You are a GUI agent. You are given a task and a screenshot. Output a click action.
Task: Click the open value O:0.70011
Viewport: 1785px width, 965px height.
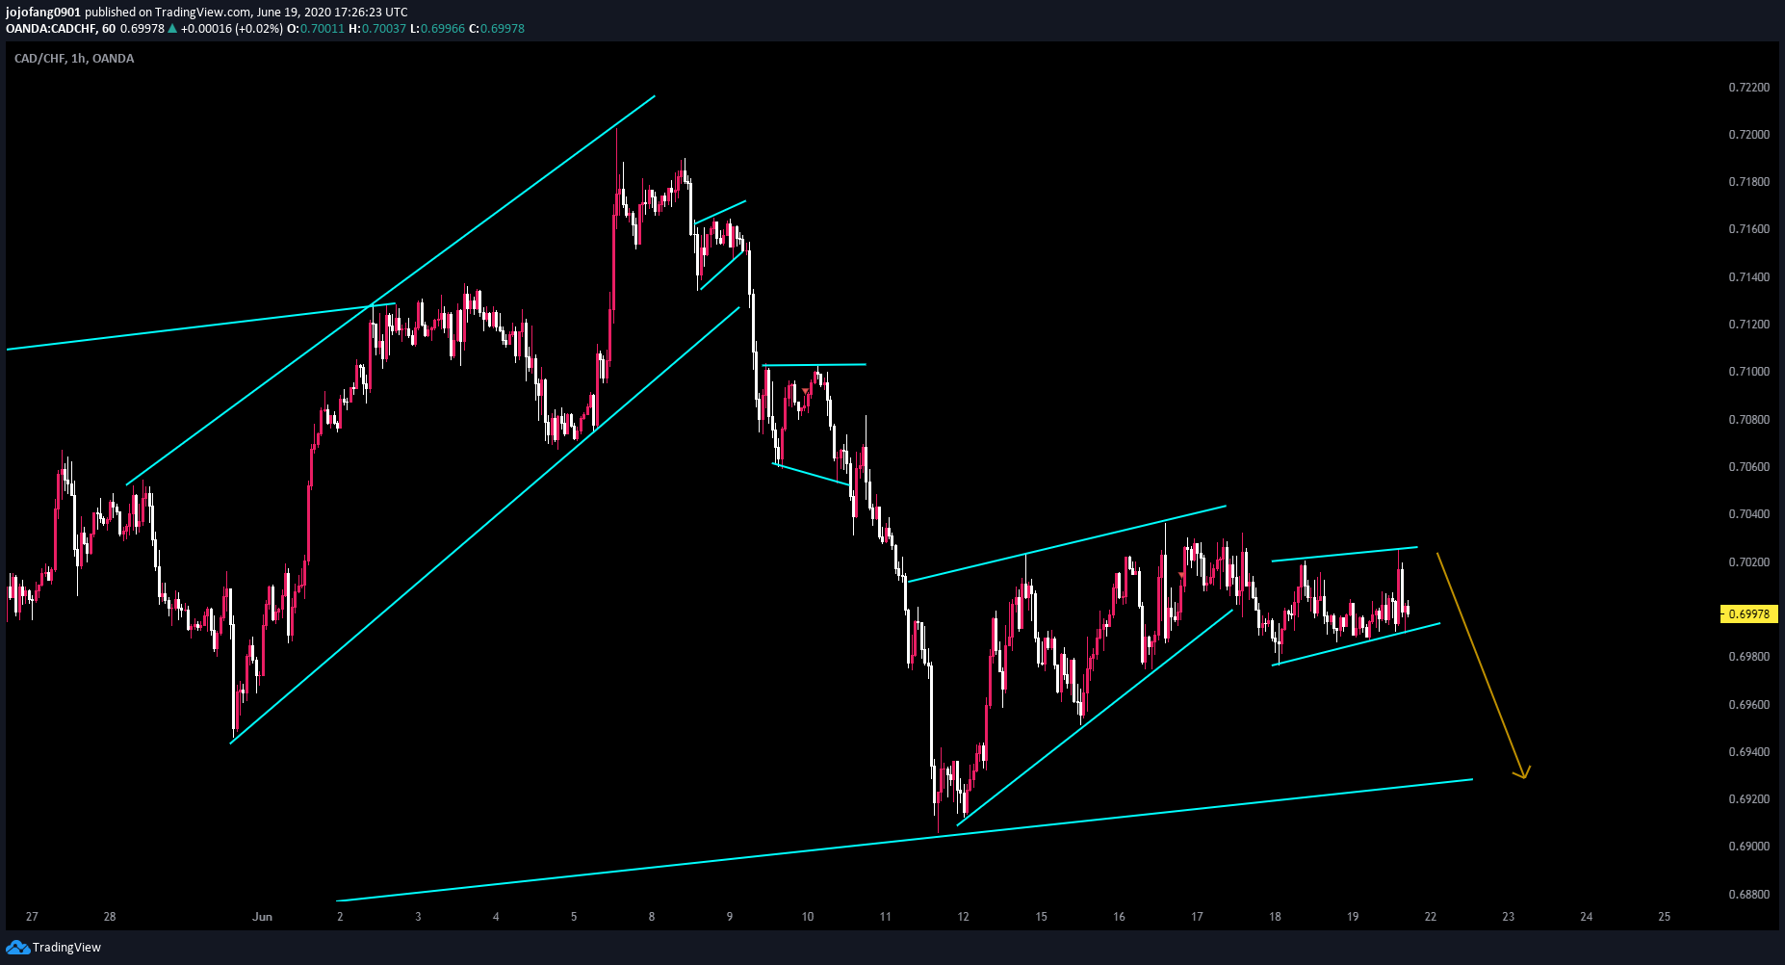[316, 29]
